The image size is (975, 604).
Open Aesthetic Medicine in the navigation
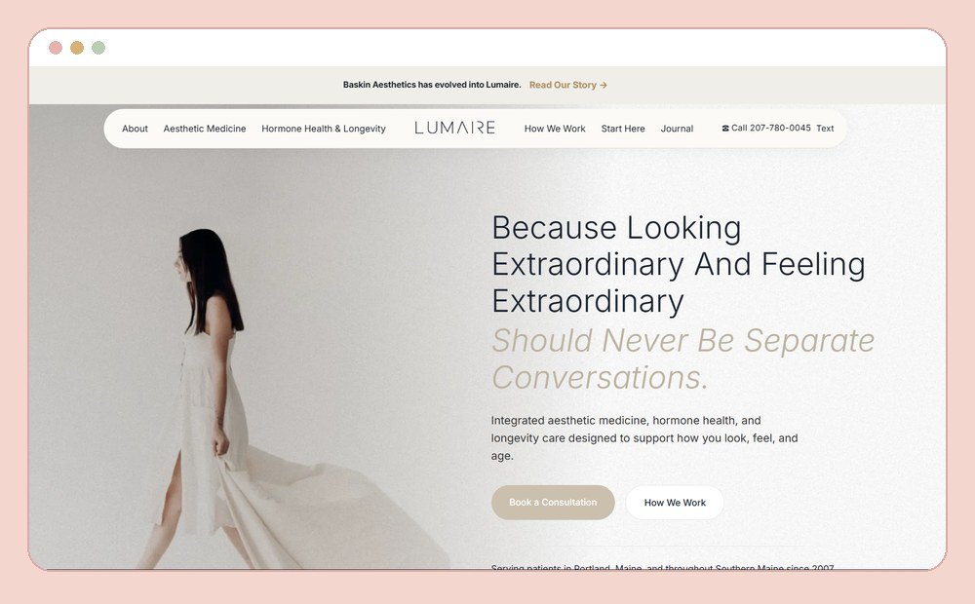point(205,129)
